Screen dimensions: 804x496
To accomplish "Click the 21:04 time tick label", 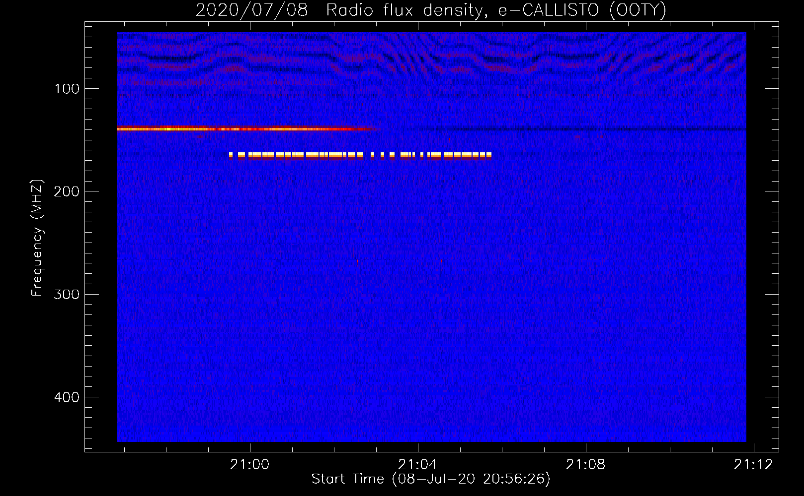I will pyautogui.click(x=418, y=464).
